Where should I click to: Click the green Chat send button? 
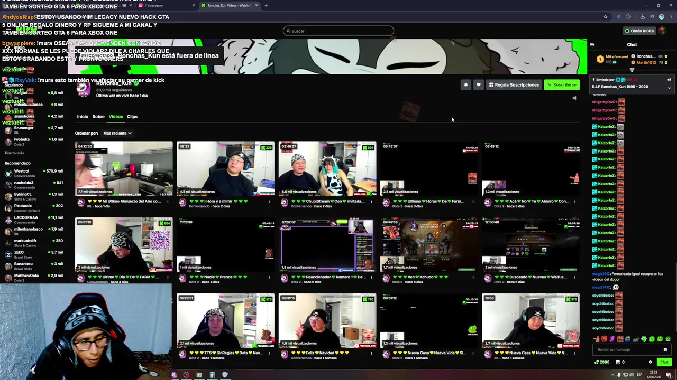(664, 362)
